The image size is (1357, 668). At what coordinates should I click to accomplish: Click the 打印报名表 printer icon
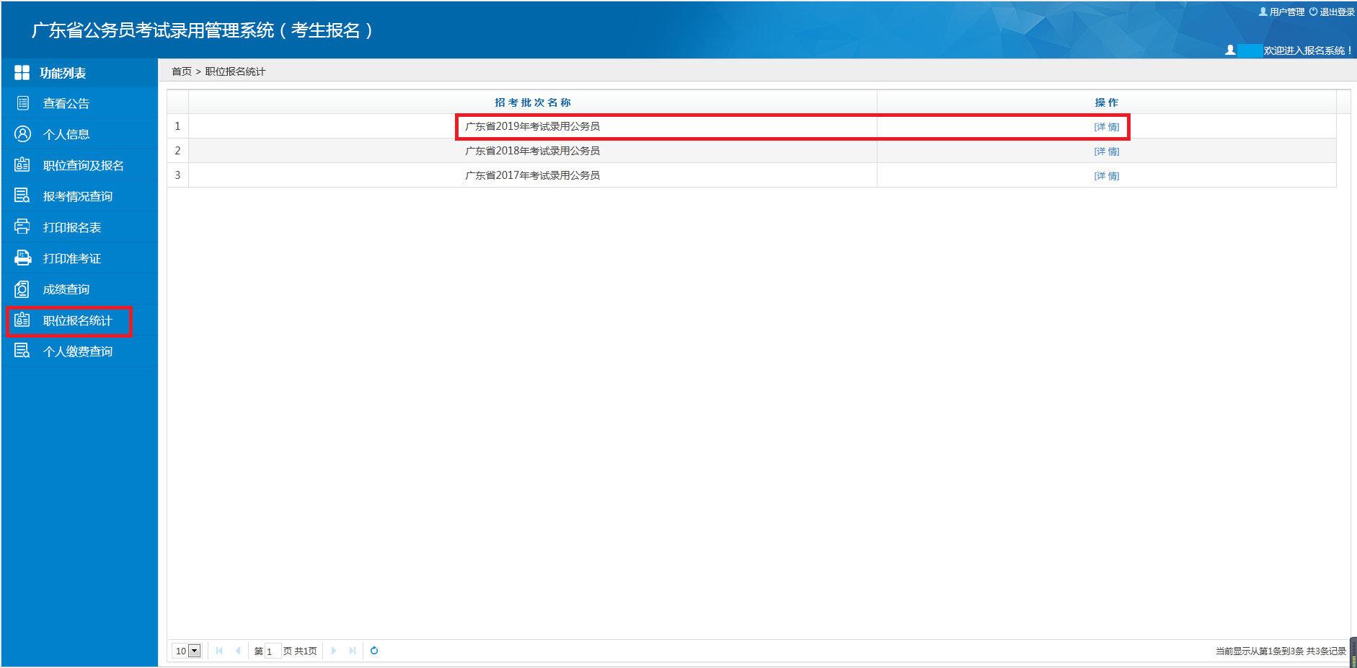[22, 227]
